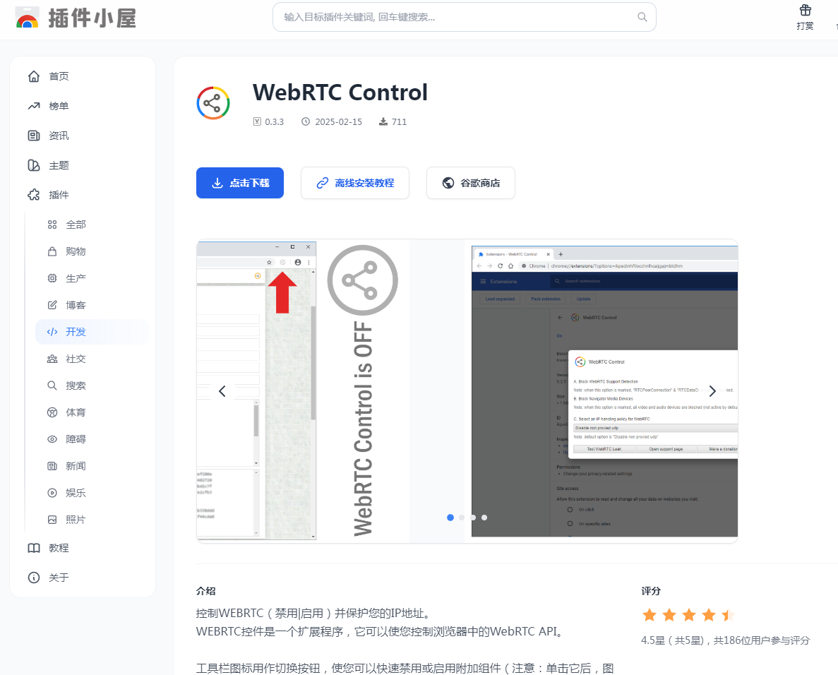Click the 主题 themes icon
Viewport: 838px width, 675px height.
[34, 165]
